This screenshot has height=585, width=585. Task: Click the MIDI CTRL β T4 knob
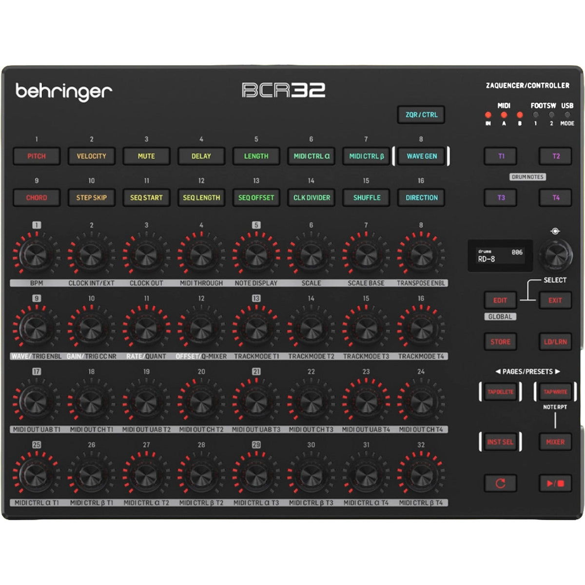(x=421, y=474)
